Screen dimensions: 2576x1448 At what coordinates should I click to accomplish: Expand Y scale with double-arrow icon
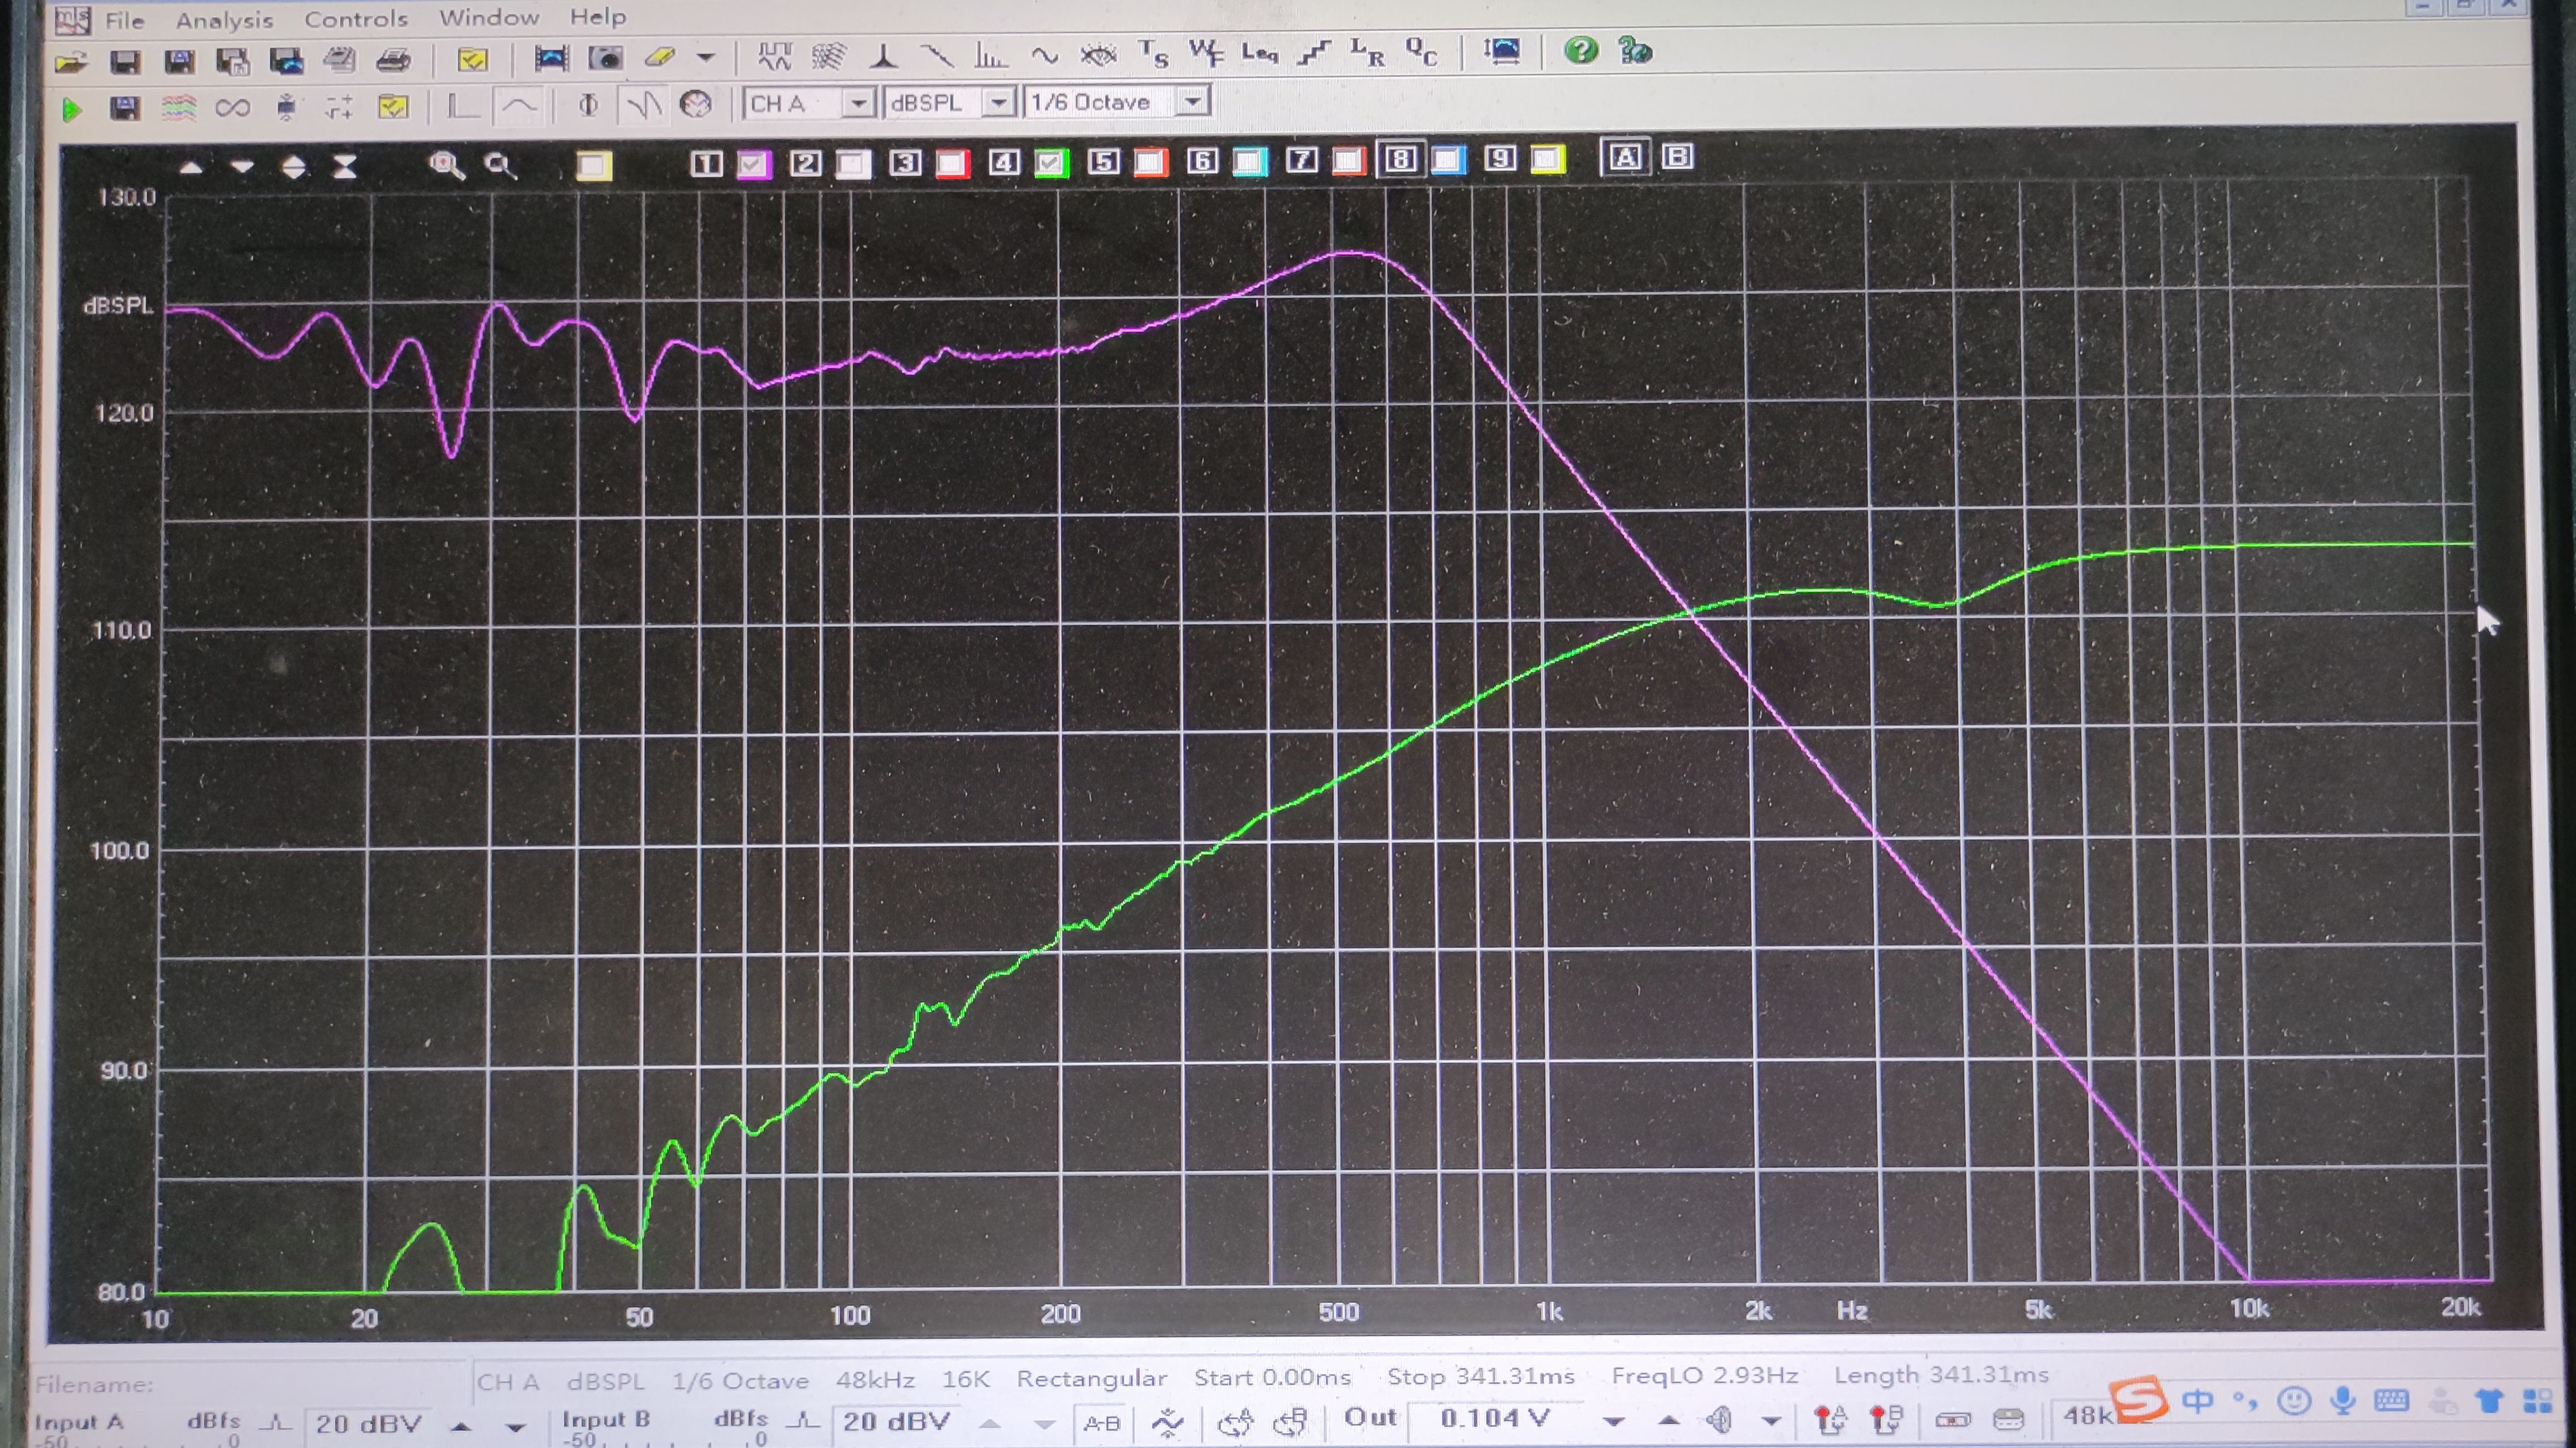click(293, 167)
